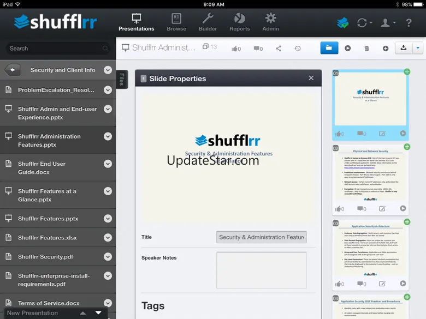Viewport: 426px width, 319px height.
Task: Go back from Security and Client Info
Action: point(13,70)
